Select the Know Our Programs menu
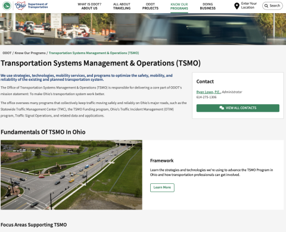This screenshot has height=232, width=286. click(x=179, y=7)
